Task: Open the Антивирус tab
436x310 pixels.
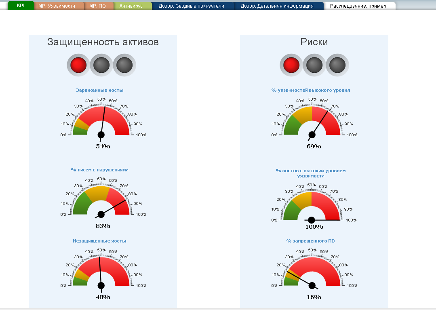Action: click(133, 6)
